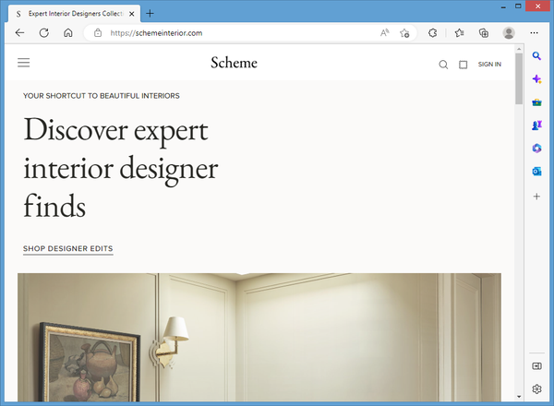Click the scrollbar up arrow
This screenshot has height=406, width=554.
[x=519, y=49]
